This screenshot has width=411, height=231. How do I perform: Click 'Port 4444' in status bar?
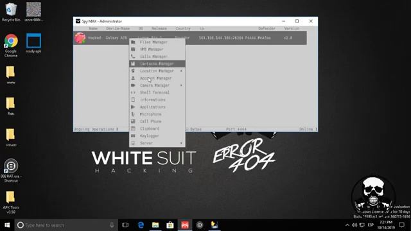pyautogui.click(x=236, y=129)
